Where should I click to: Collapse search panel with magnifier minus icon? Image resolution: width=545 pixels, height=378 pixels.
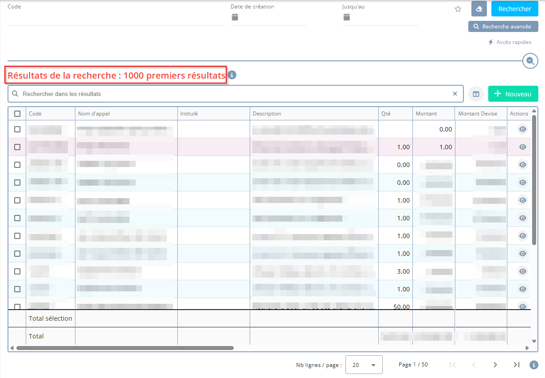pos(530,61)
